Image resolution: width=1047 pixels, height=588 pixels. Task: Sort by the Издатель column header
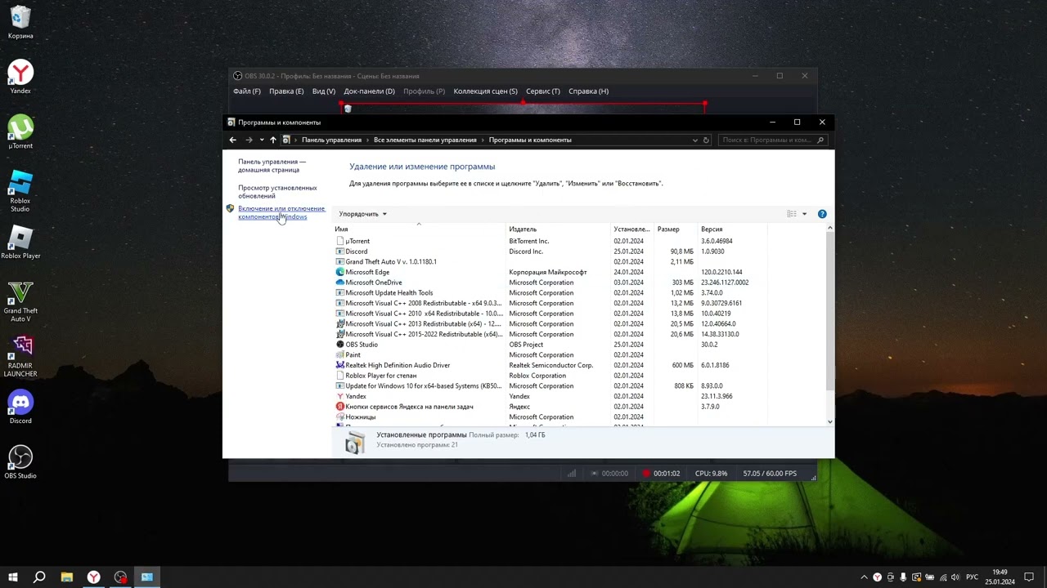559,229
